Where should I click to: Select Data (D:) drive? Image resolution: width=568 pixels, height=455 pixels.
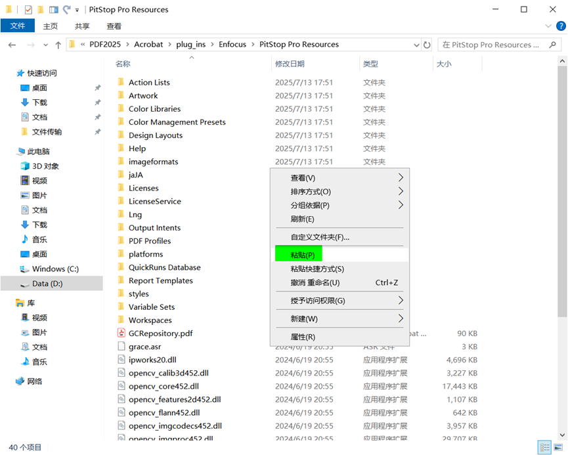point(52,284)
